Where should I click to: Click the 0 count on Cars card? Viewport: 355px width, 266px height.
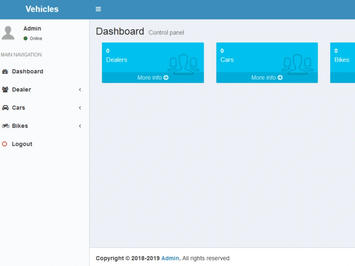click(x=222, y=51)
